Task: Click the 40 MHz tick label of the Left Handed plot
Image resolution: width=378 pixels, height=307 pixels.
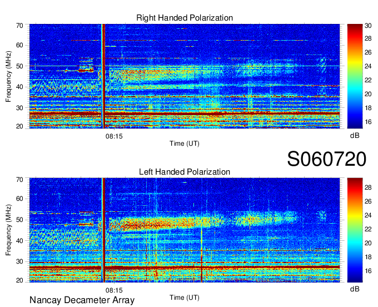Action: click(x=19, y=241)
